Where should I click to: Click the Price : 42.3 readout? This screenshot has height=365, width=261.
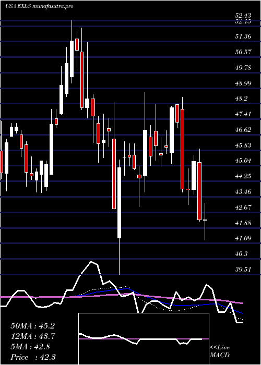tap(32, 357)
